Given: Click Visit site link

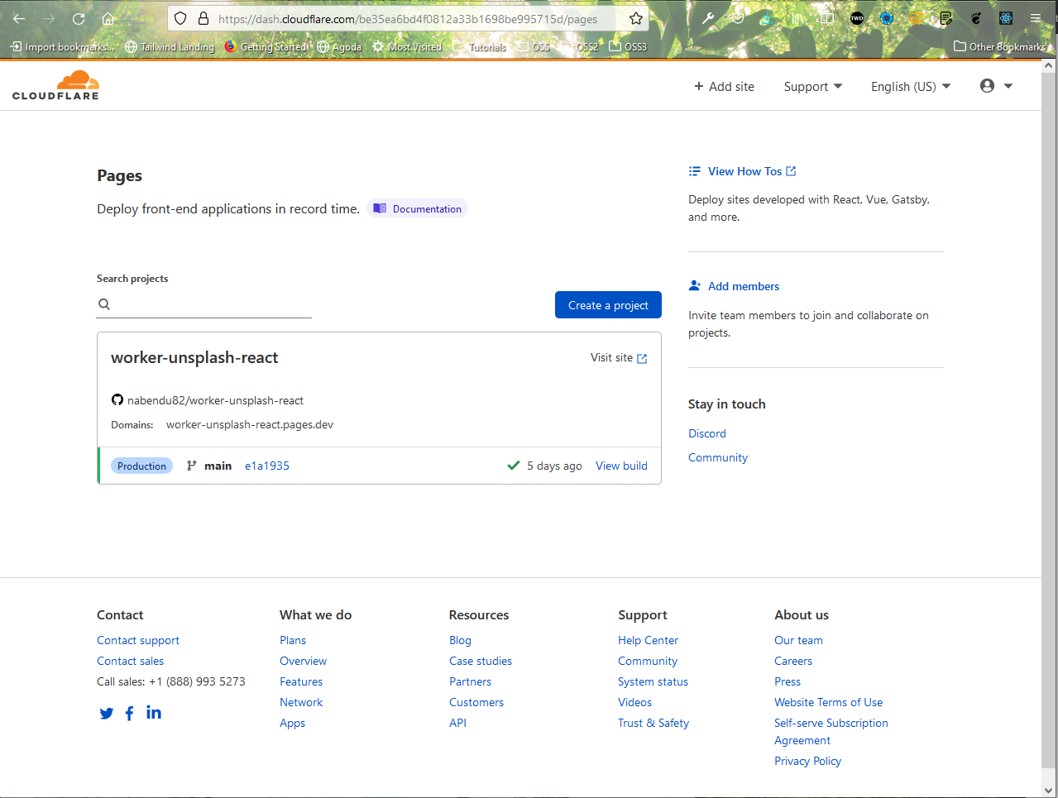Looking at the screenshot, I should pyautogui.click(x=619, y=358).
